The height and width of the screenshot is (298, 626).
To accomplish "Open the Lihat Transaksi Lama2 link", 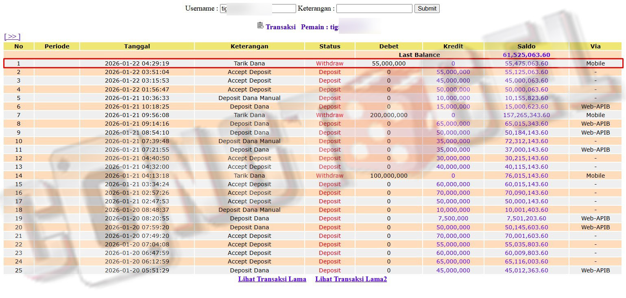I will pyautogui.click(x=351, y=279).
